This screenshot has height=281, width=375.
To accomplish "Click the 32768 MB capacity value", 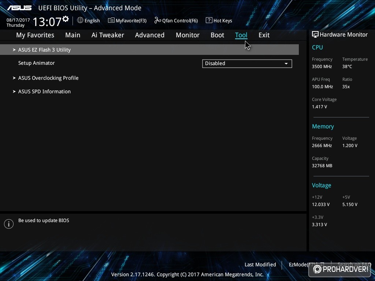I will click(322, 166).
